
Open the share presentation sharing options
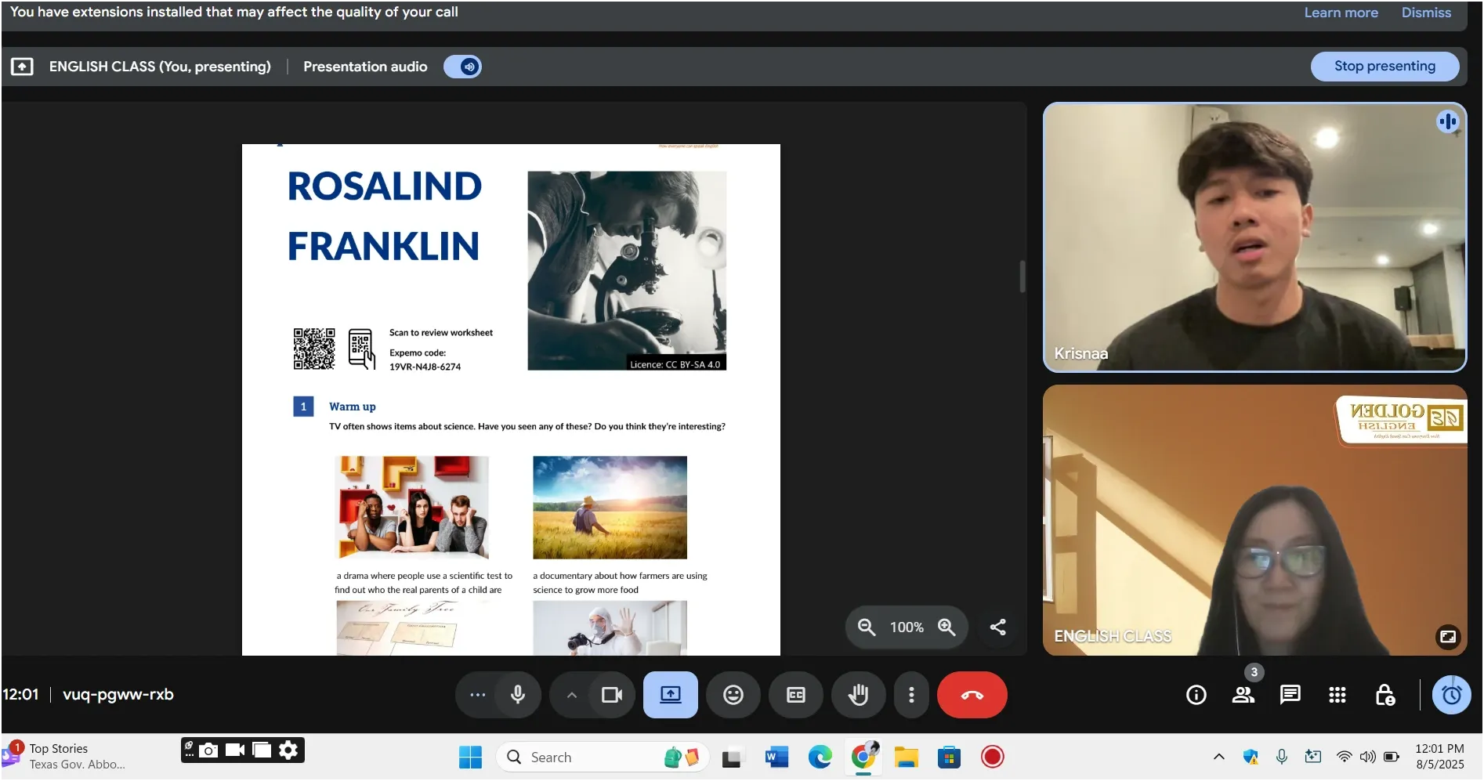tap(997, 627)
